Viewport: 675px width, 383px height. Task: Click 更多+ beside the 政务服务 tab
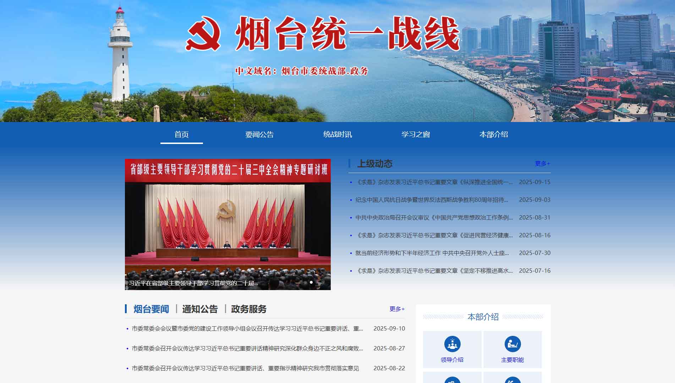click(x=397, y=309)
